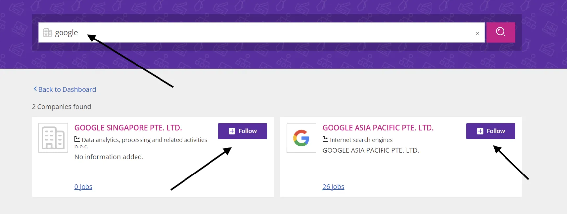Image resolution: width=567 pixels, height=214 pixels.
Task: Open the GOOGLE SINGAPORE PTE. LTD. company title
Action: [x=128, y=128]
